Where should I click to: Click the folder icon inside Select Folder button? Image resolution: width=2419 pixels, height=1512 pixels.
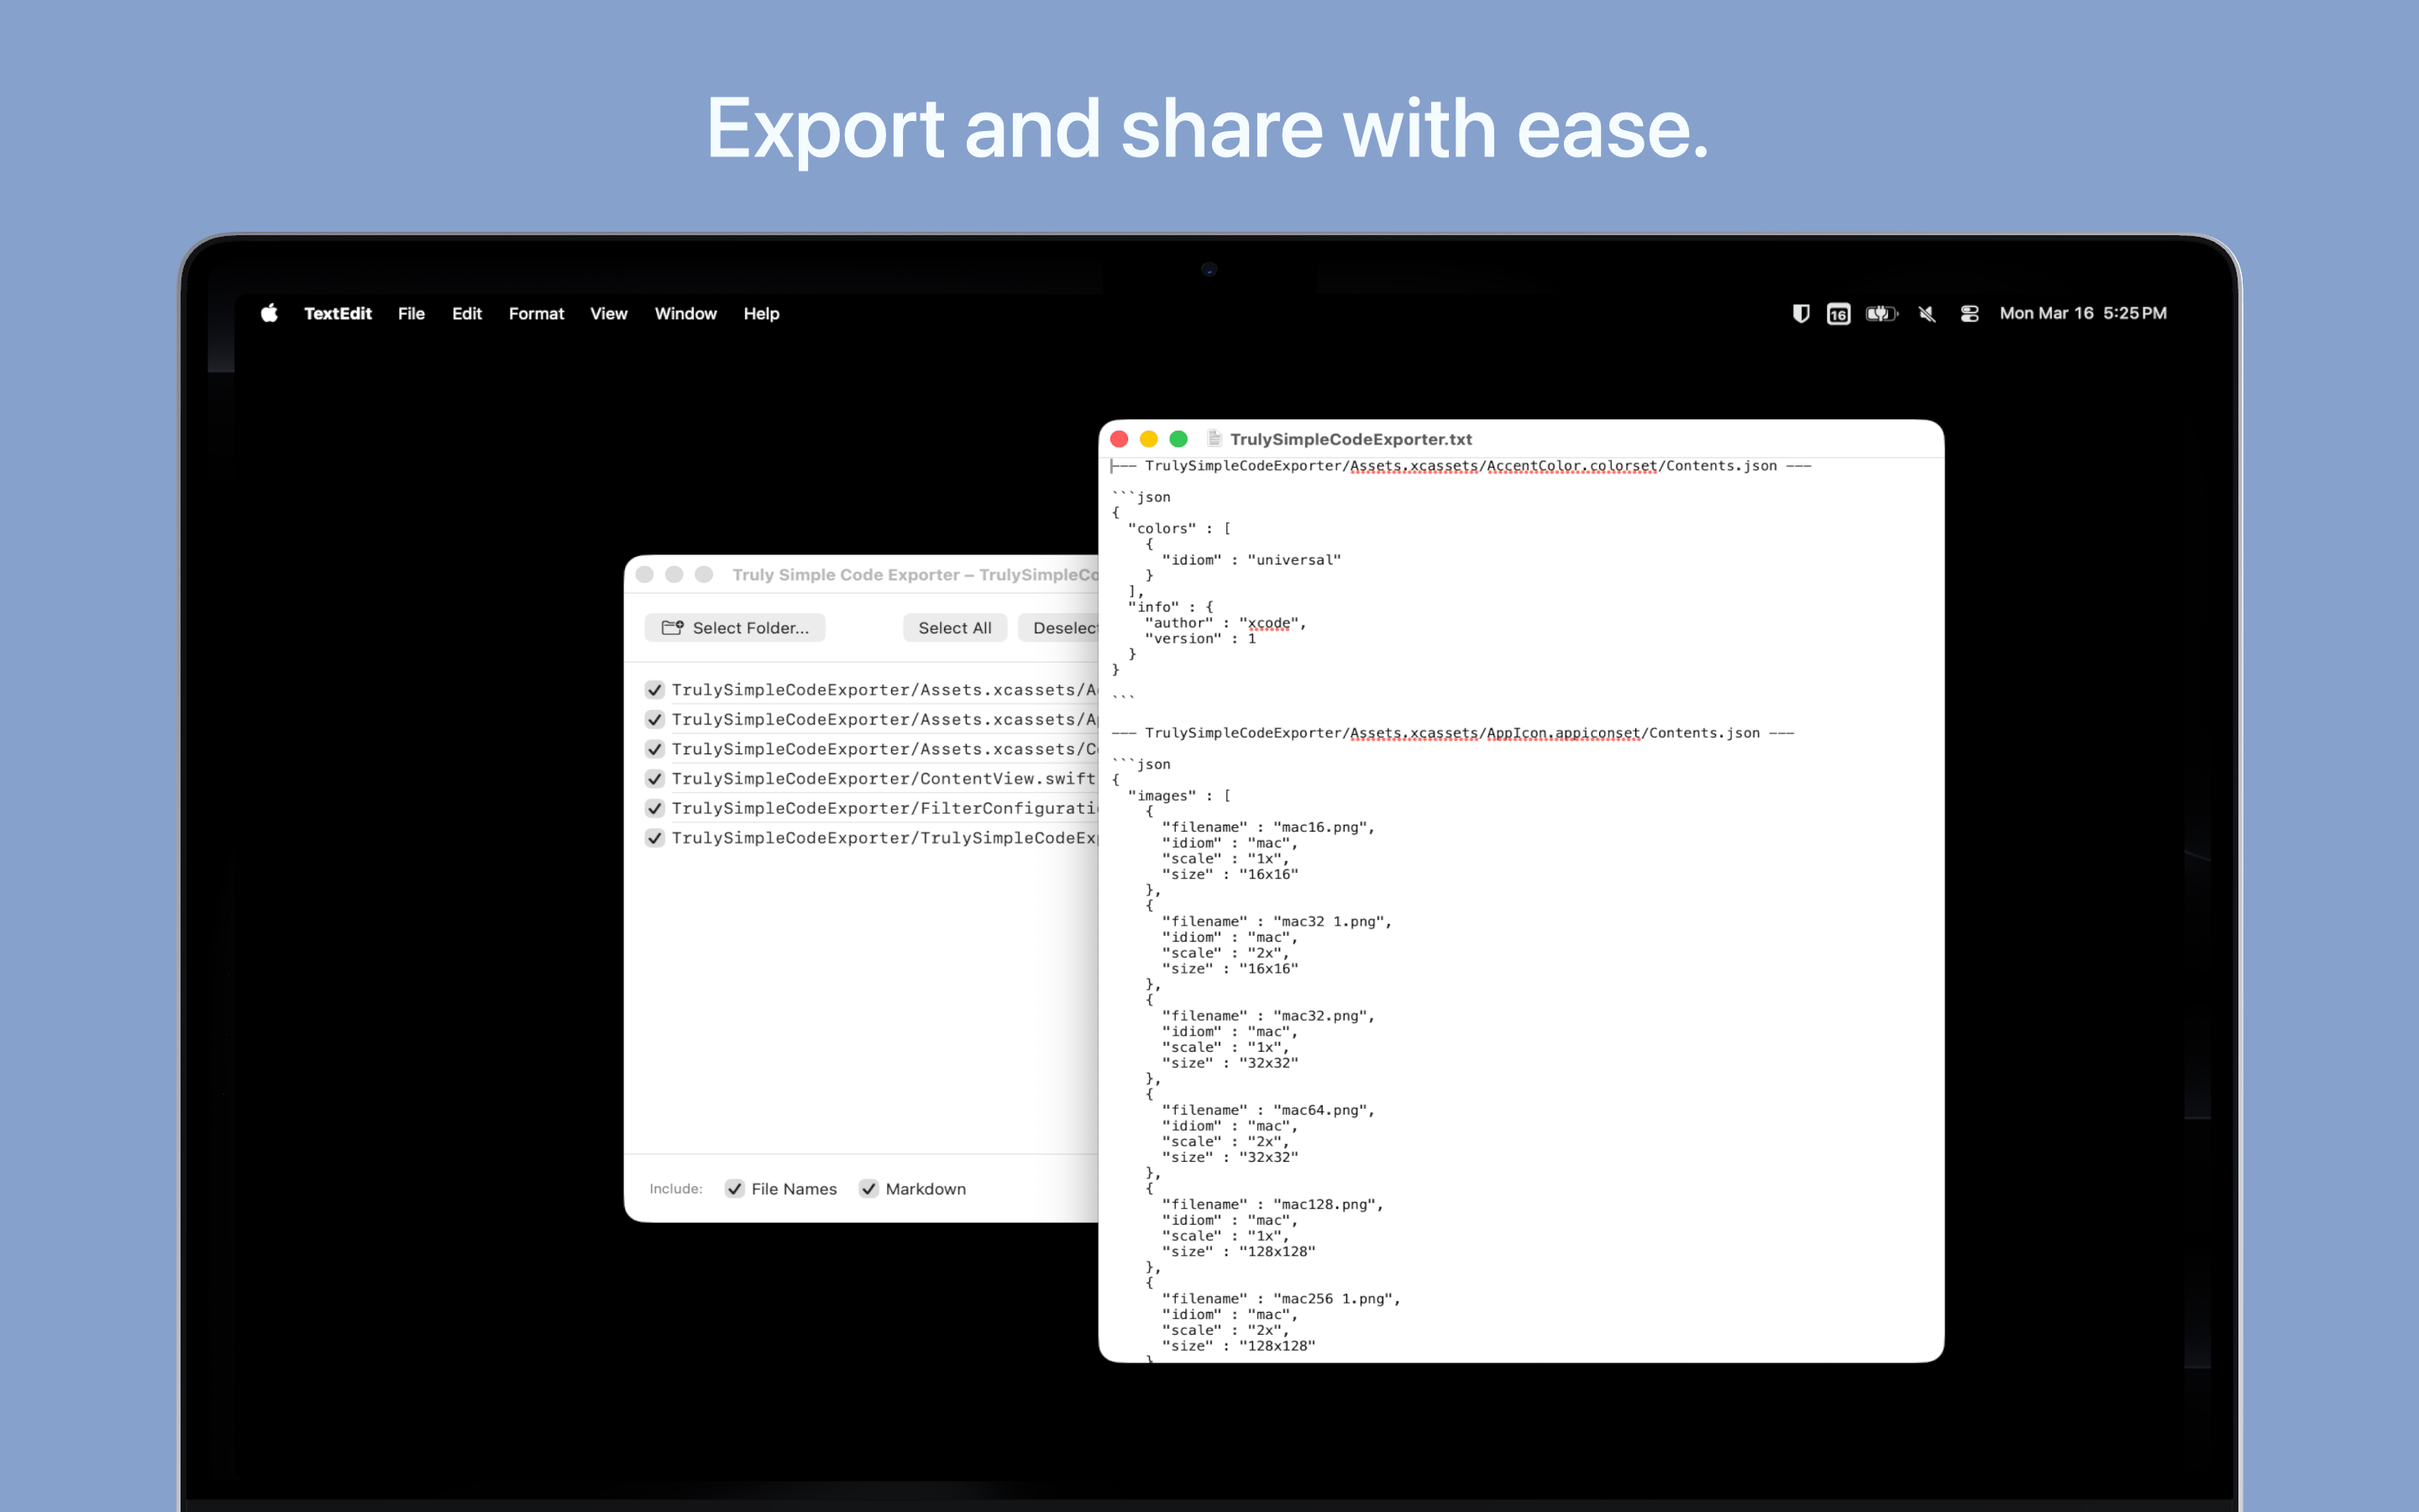coord(672,627)
